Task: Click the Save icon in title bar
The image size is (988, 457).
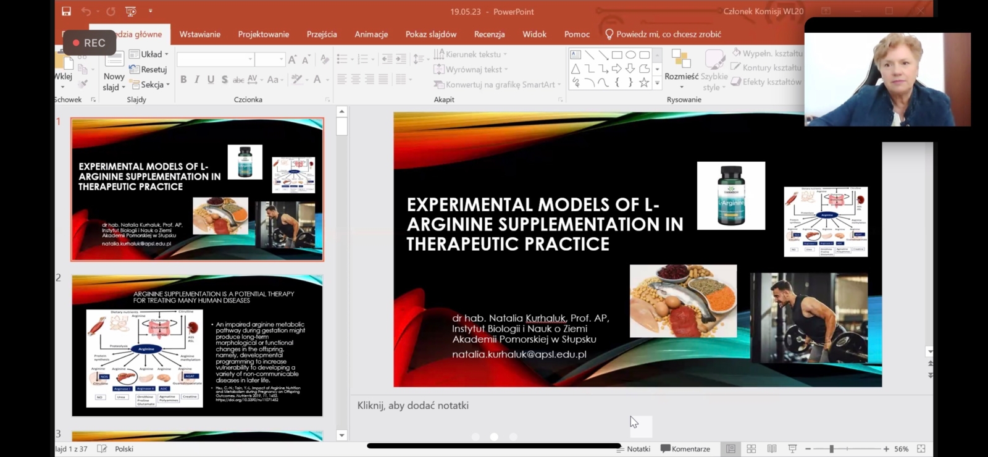Action: click(x=66, y=11)
